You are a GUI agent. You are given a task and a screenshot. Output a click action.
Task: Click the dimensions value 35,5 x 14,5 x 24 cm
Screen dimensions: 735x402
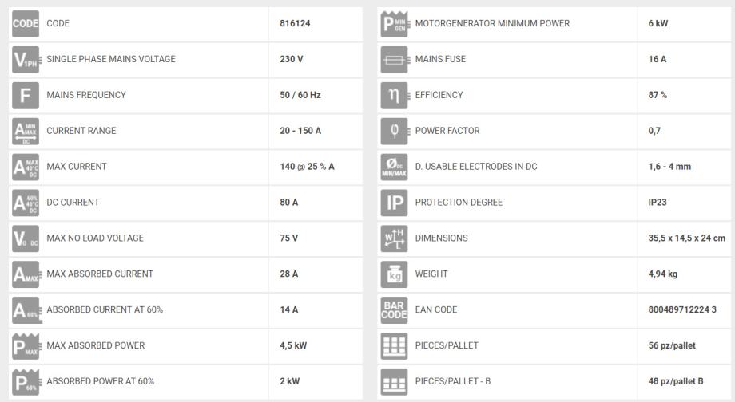[686, 238]
